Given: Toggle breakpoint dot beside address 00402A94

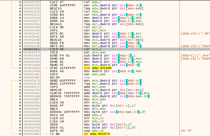Looking at the screenshot, I should pos(20,106).
